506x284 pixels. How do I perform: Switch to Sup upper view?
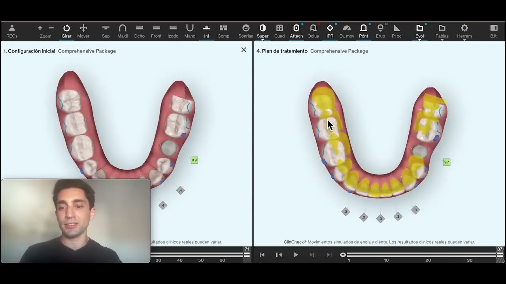[x=106, y=31]
